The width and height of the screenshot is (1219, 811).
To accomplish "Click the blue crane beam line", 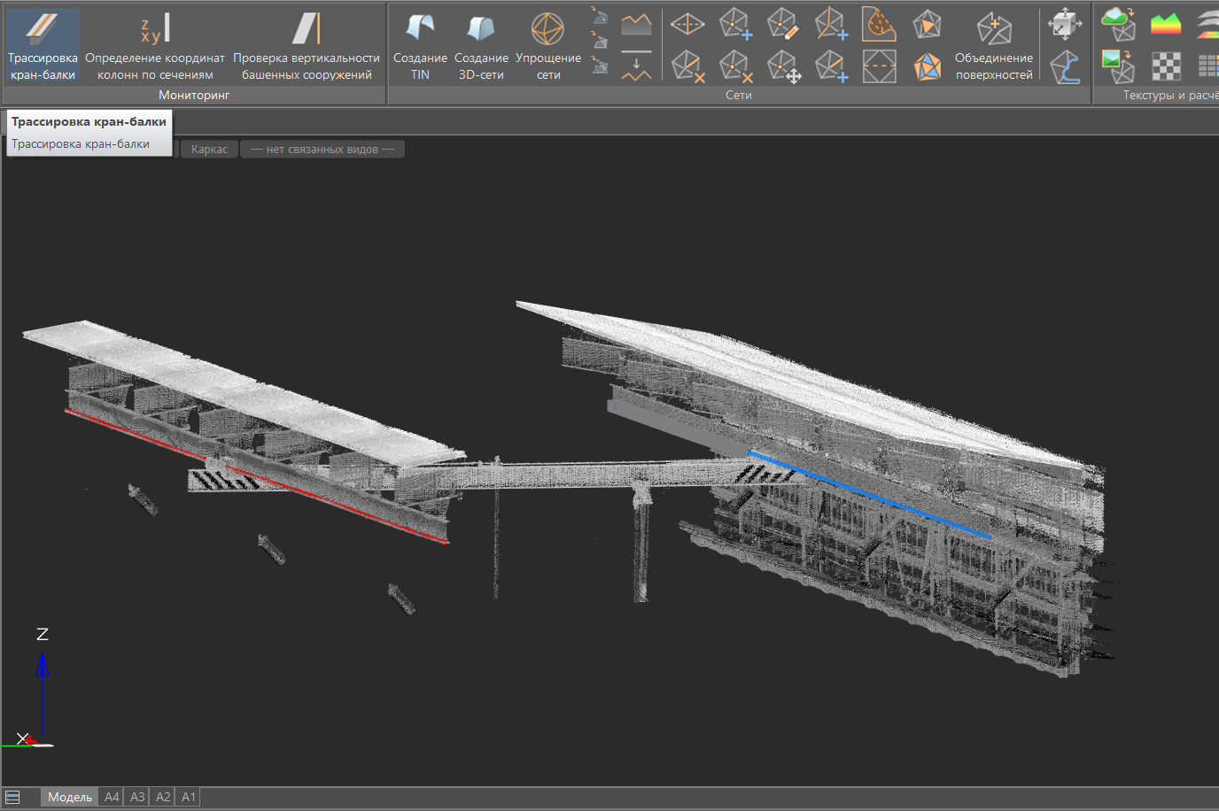I will 868,494.
